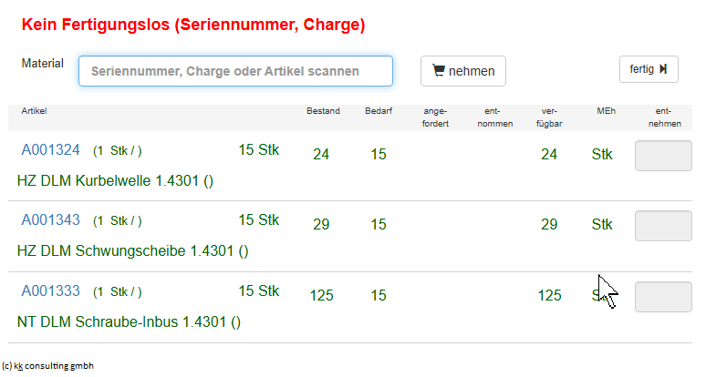
Task: Select the HZ DLM Kurbelwelle 1.4301 description
Action: [115, 180]
